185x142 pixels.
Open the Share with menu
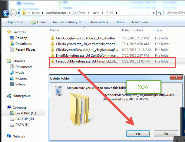point(99,22)
